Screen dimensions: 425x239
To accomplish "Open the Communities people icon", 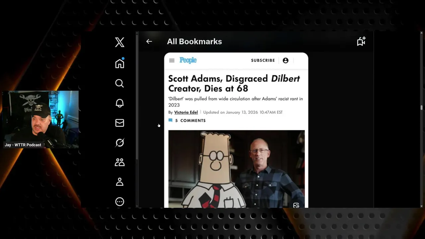I will tap(120, 162).
